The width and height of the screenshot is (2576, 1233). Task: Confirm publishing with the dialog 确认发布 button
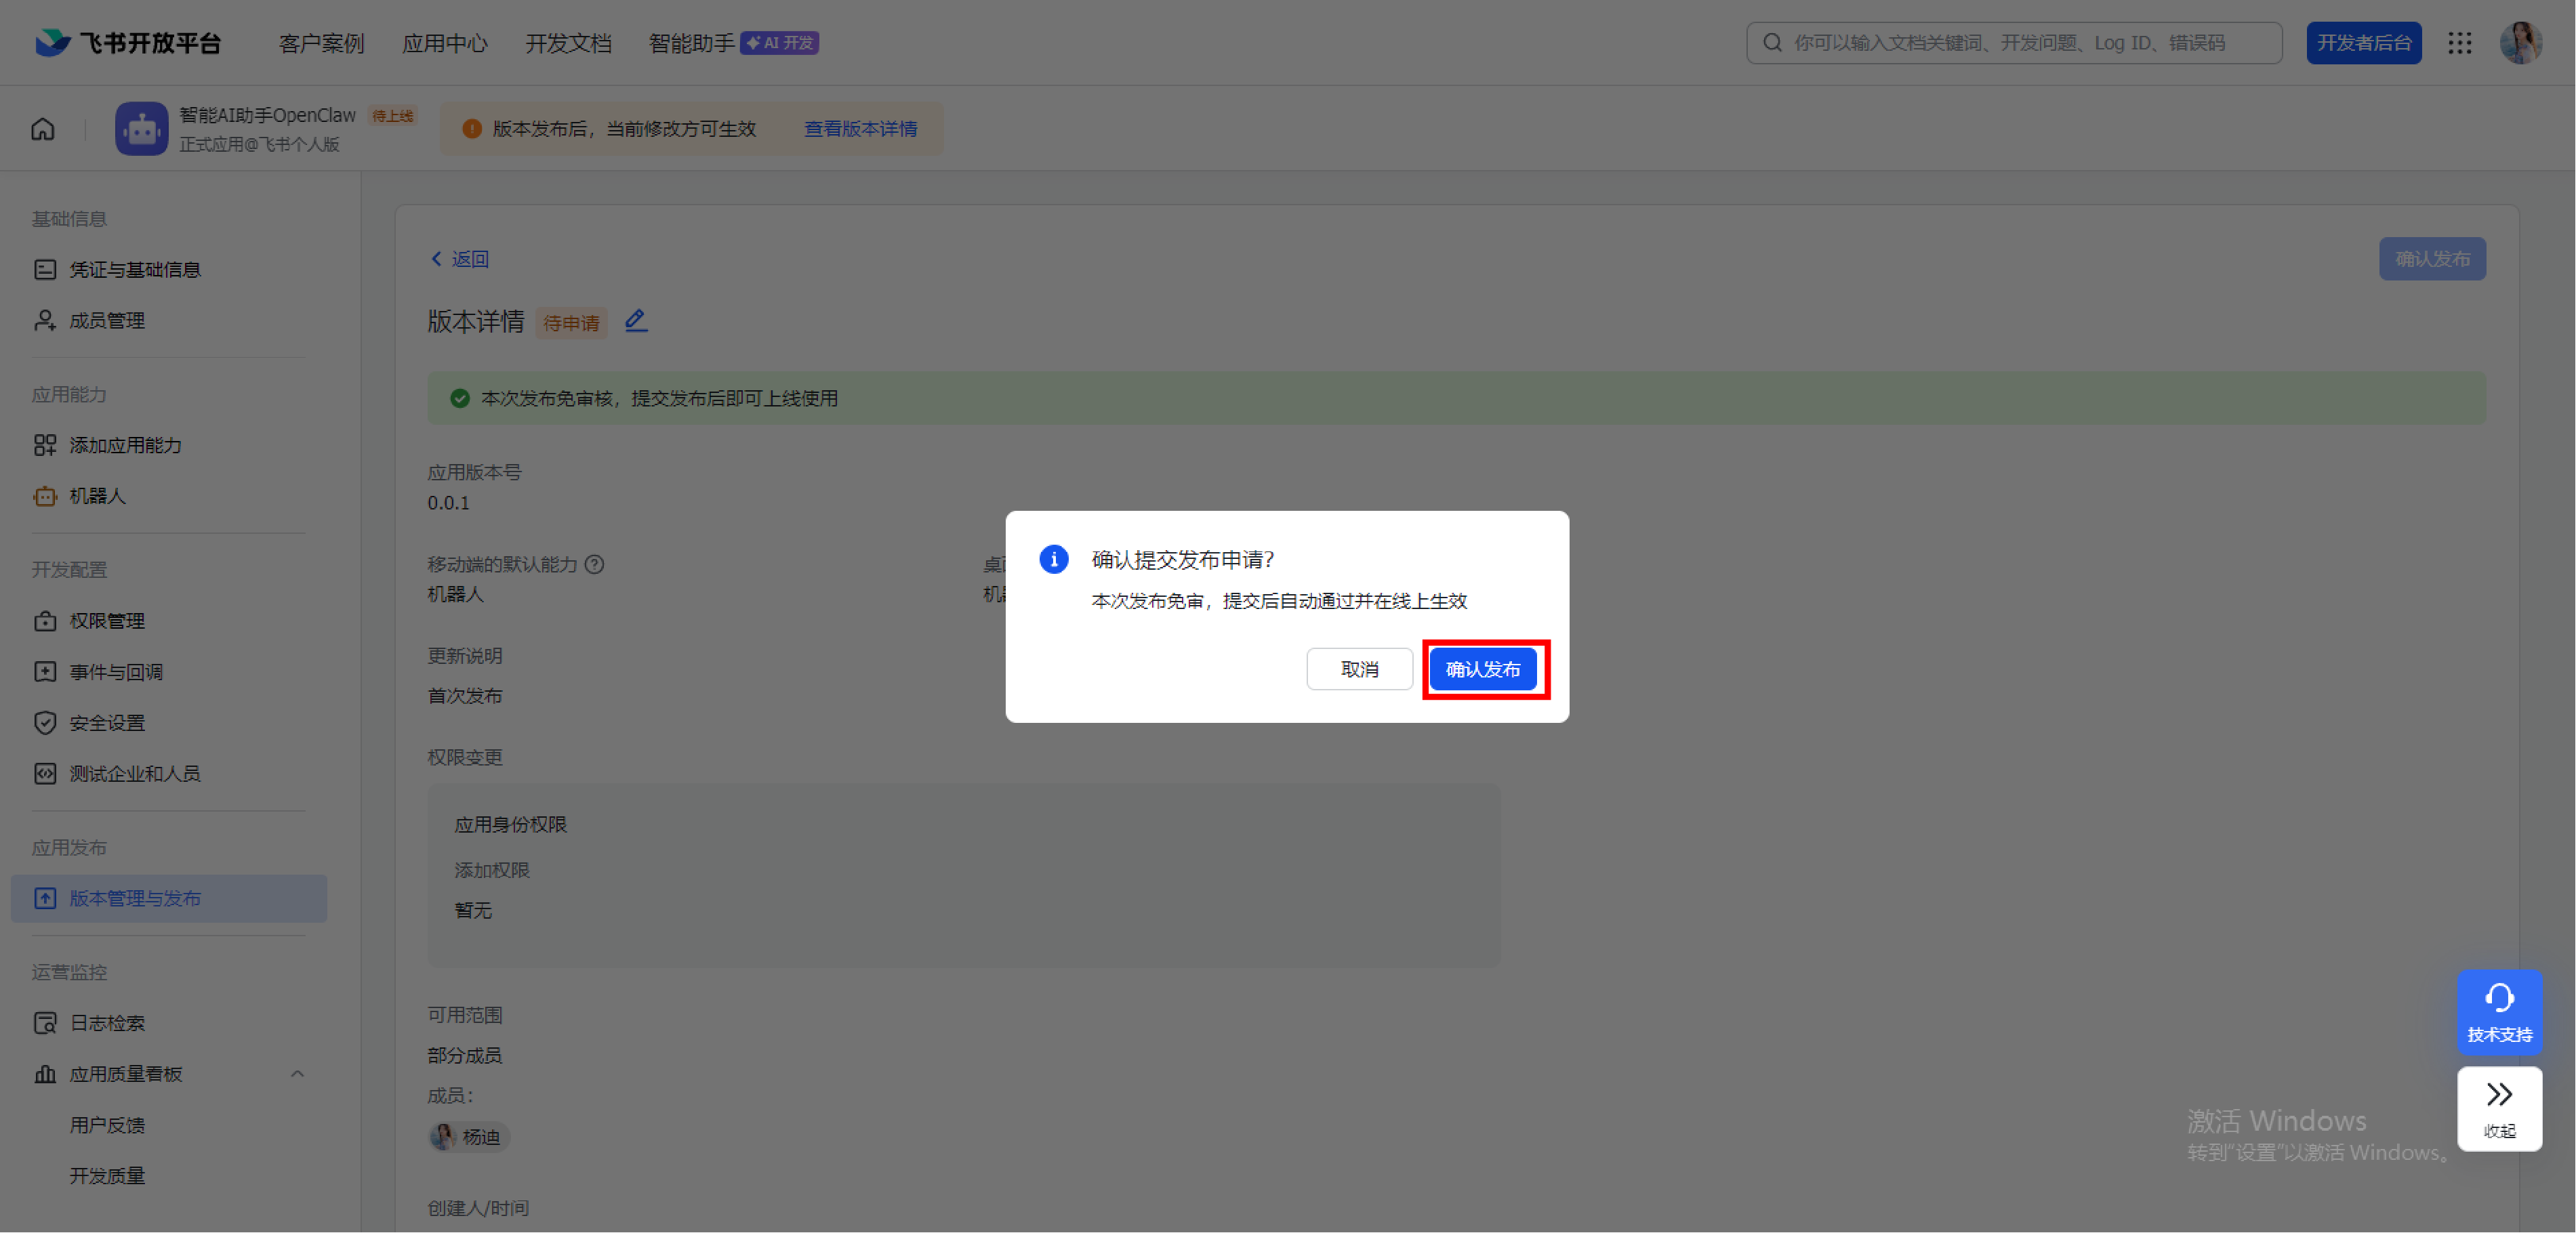[1483, 669]
